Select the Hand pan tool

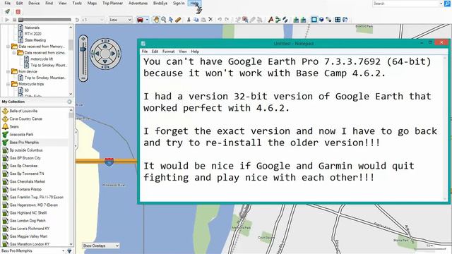coord(156,20)
